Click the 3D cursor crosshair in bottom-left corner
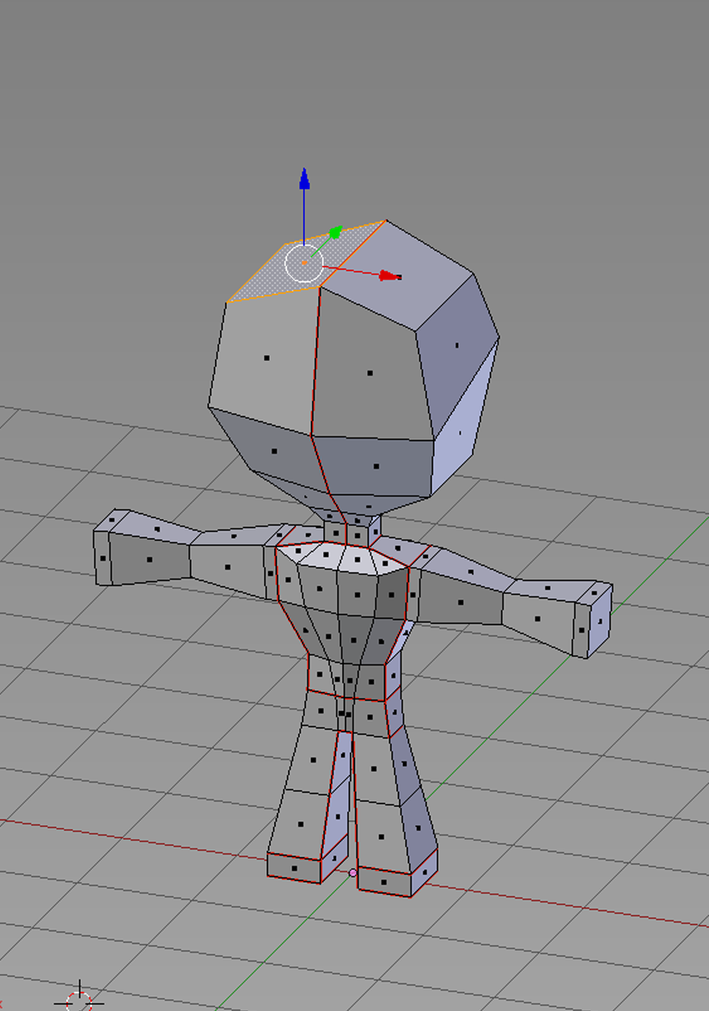709x1011 pixels. click(x=79, y=1001)
